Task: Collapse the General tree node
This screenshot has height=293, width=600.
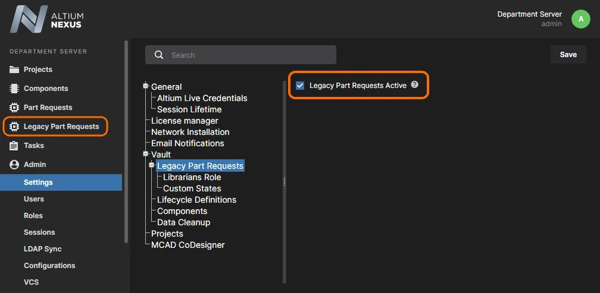Action: (x=145, y=86)
